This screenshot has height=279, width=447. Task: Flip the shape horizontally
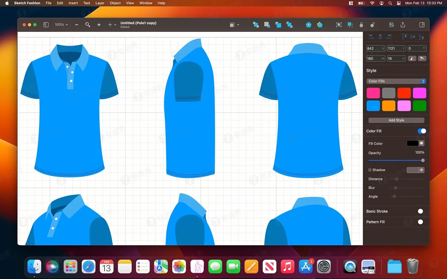coord(412,58)
